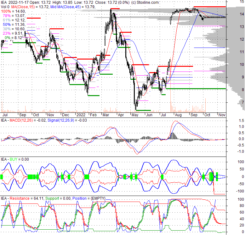Click the price axis value "10"
This screenshot has width=245, height=235.
pos(242,64)
